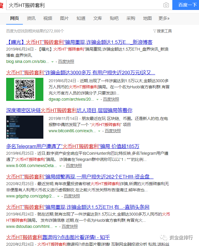Screen dimensions: 199x246
Task: Open the 文库 tab
Action: pos(98,18)
